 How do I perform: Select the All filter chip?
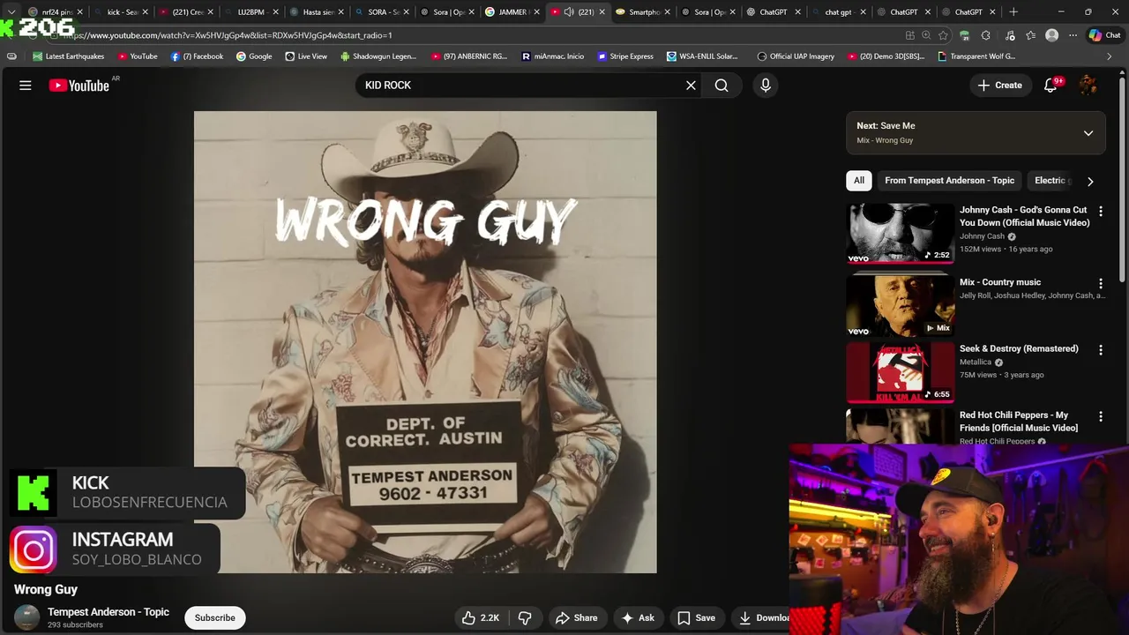click(858, 181)
